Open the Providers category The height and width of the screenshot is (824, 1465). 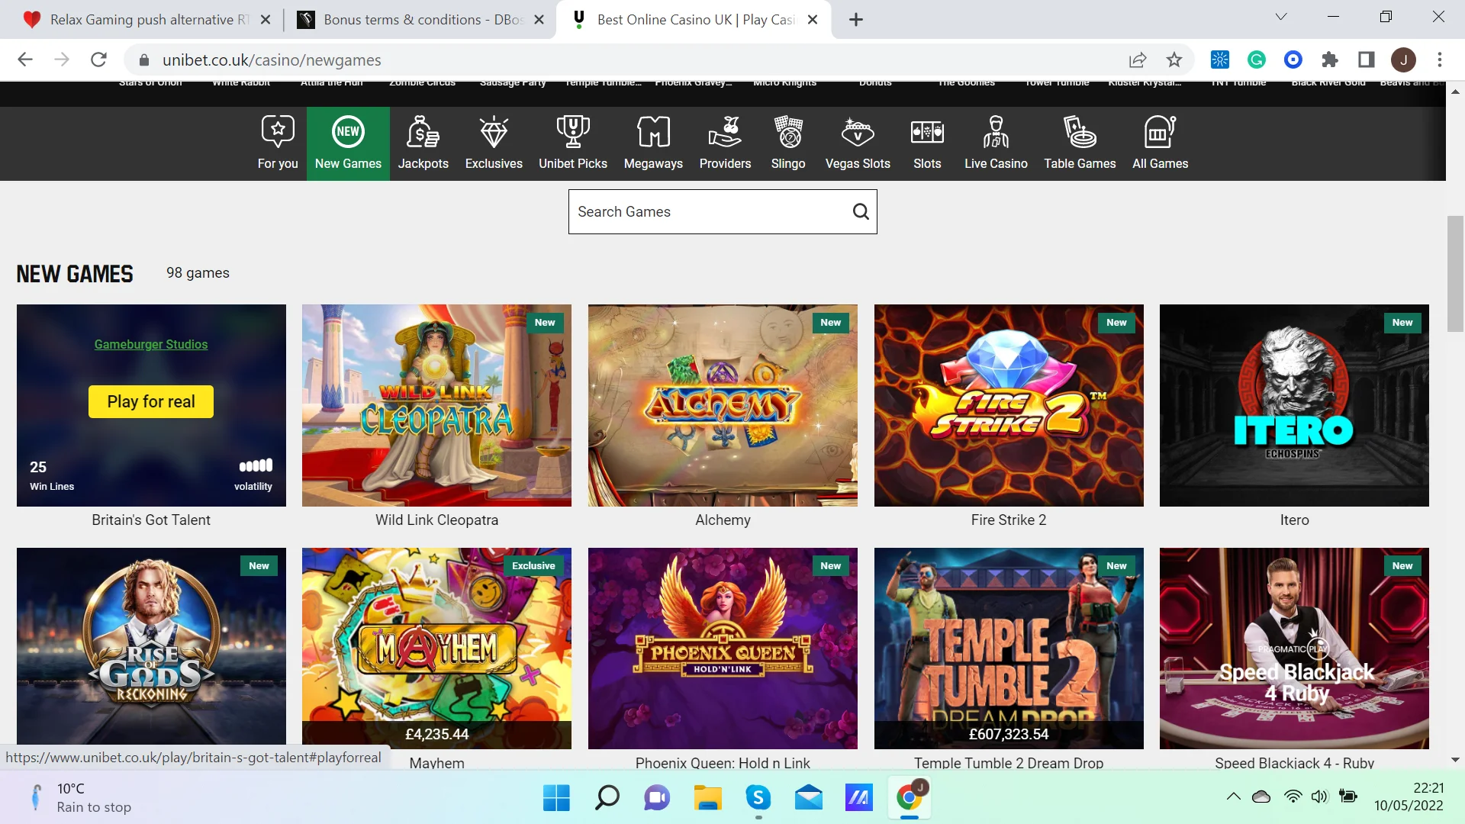(x=725, y=143)
